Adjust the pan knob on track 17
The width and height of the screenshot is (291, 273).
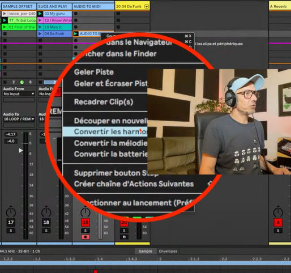coord(11,212)
